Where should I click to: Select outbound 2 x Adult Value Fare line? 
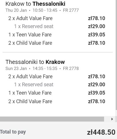(x=57, y=18)
